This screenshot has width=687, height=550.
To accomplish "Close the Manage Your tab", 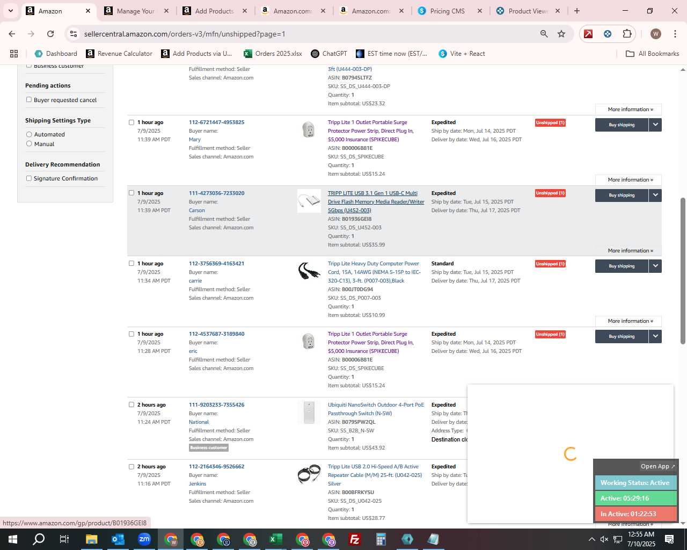I will [166, 11].
